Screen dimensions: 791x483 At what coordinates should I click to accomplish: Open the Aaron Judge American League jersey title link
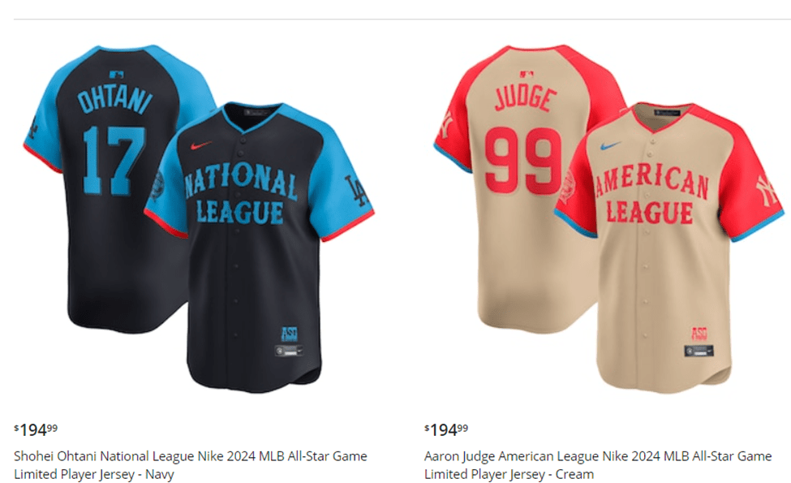pyautogui.click(x=598, y=465)
